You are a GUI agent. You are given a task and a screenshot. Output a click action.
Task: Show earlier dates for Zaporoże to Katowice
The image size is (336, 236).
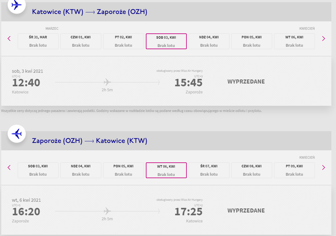pos(9,168)
